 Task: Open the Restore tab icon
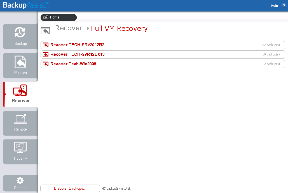pos(20,62)
